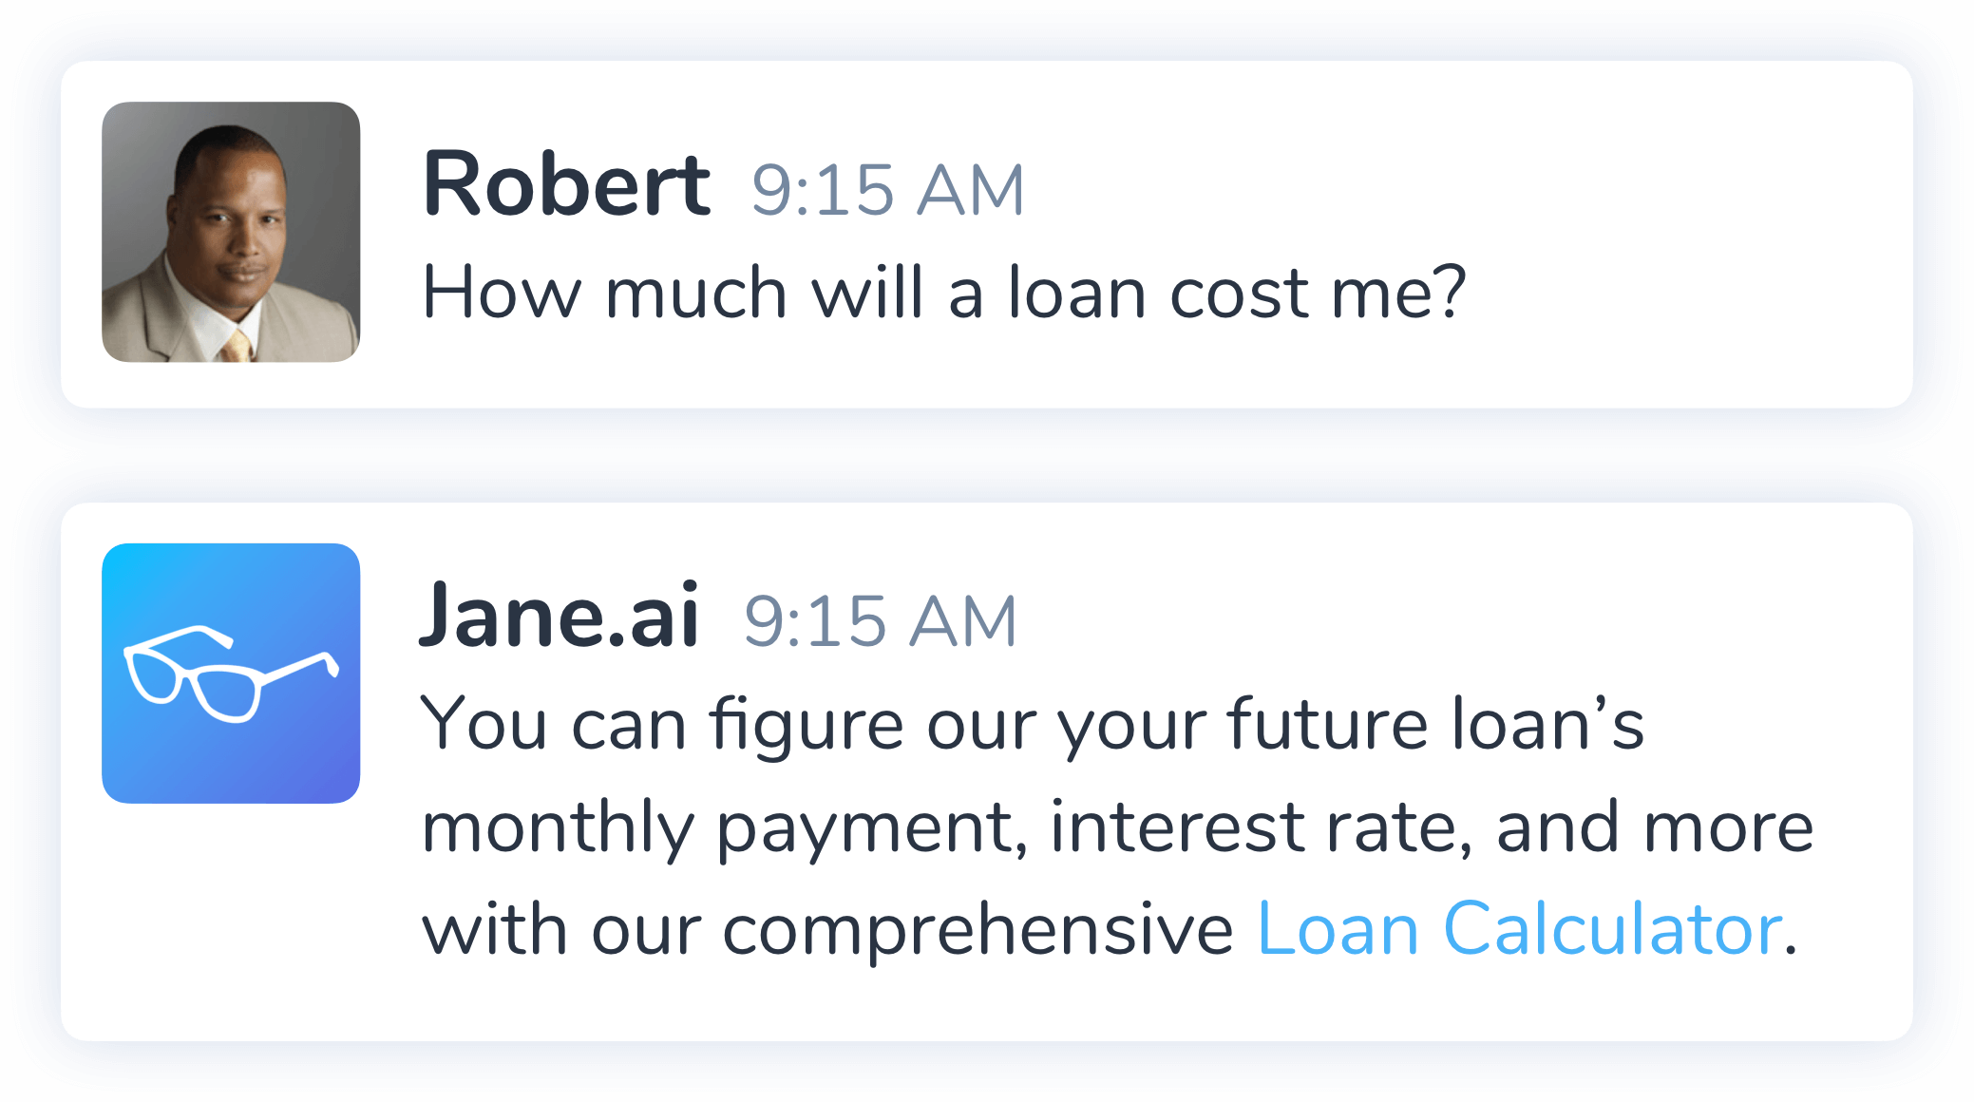Click the Jane.ai glasses avatar icon
1974x1102 pixels.
point(231,674)
